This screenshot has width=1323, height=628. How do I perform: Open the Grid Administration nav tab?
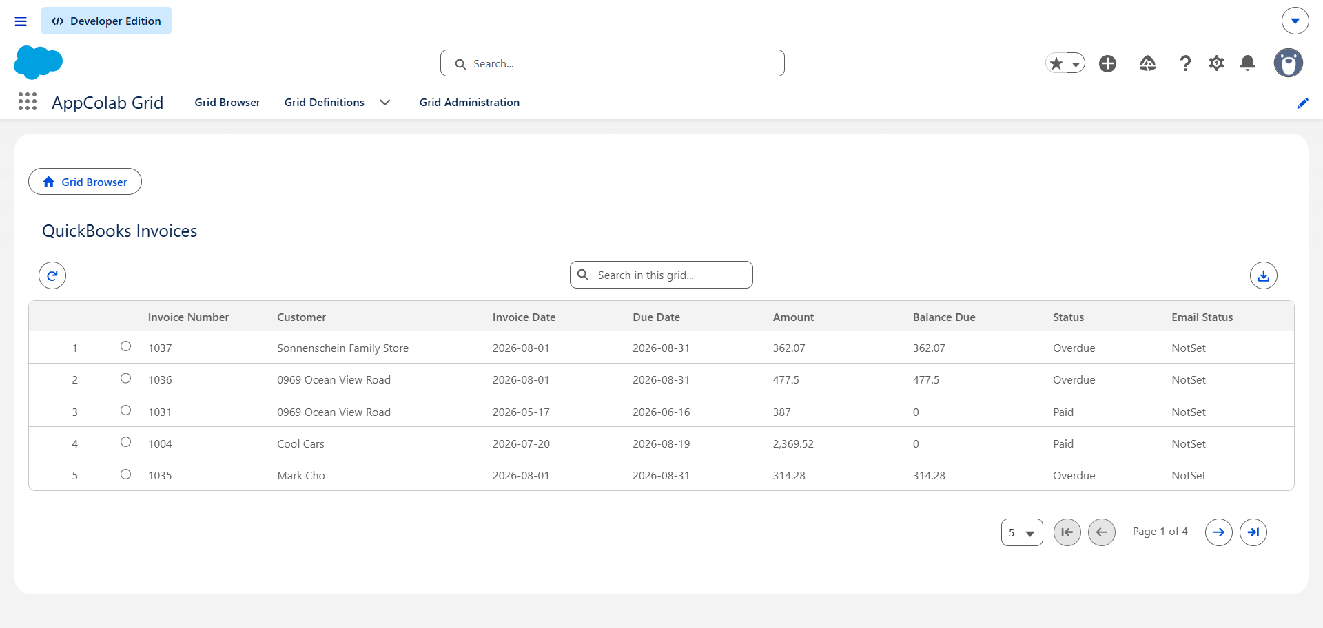pos(469,102)
